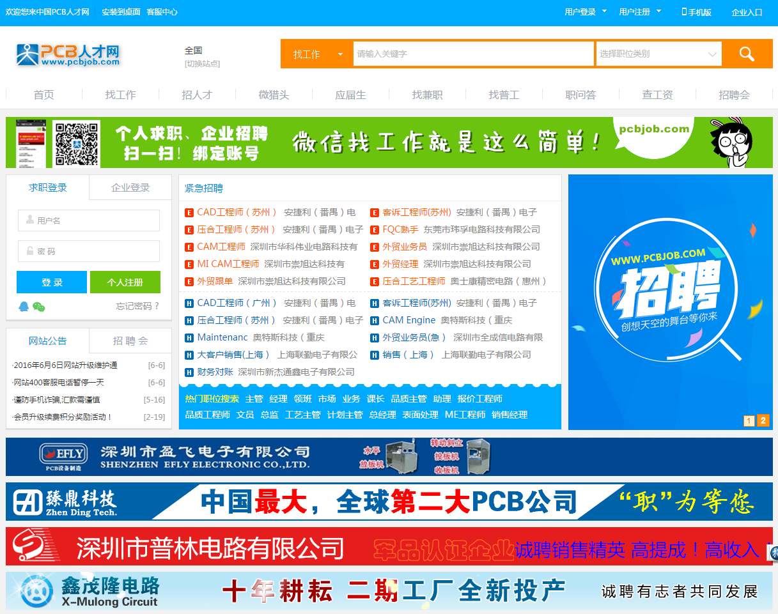
Task: Open the 外贸经理 job posting
Action: click(400, 265)
